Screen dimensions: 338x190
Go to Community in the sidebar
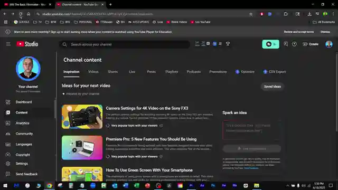(24, 134)
